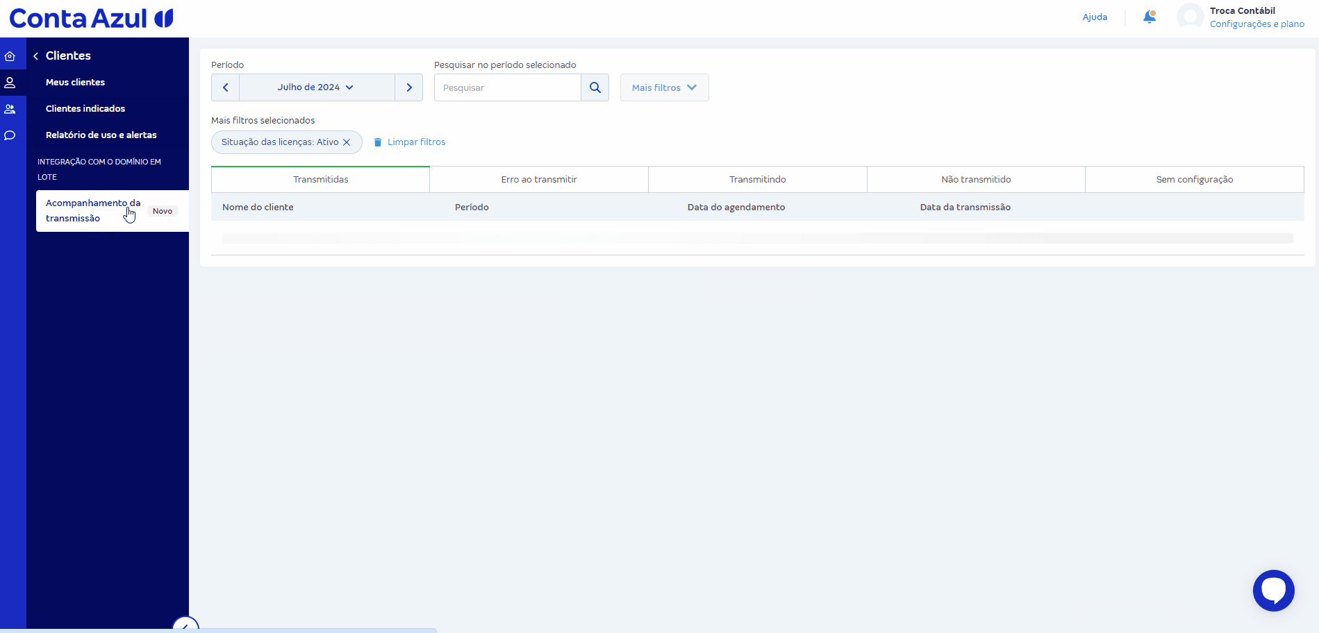1319x633 pixels.
Task: Click the Data do agendamento column header
Action: [736, 207]
